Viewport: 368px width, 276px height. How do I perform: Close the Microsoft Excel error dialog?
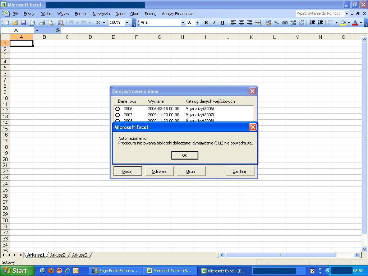point(253,127)
